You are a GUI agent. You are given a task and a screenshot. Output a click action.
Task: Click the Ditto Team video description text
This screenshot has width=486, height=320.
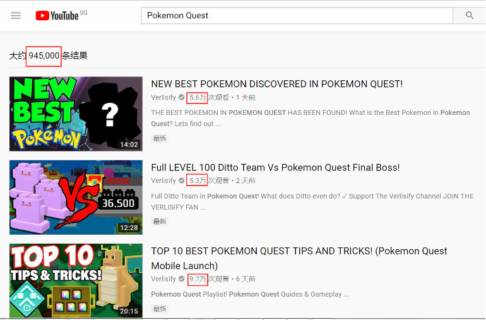312,201
